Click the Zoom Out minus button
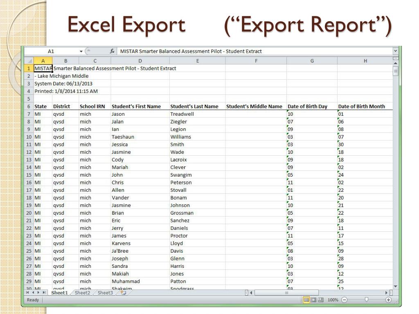This screenshot has height=314, width=419. tap(345, 300)
